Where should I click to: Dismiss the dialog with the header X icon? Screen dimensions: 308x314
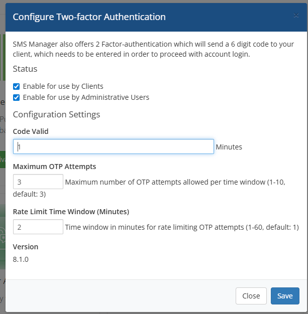(296, 16)
